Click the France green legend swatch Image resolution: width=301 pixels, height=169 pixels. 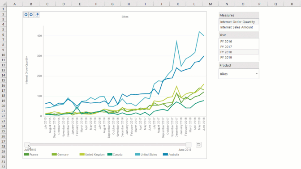(x=26, y=154)
